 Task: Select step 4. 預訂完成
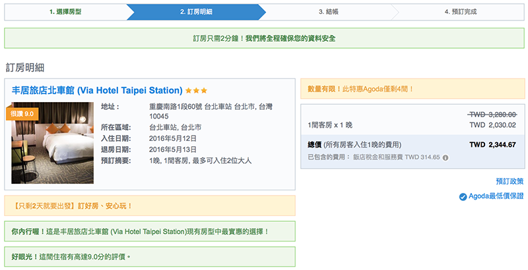tap(460, 12)
